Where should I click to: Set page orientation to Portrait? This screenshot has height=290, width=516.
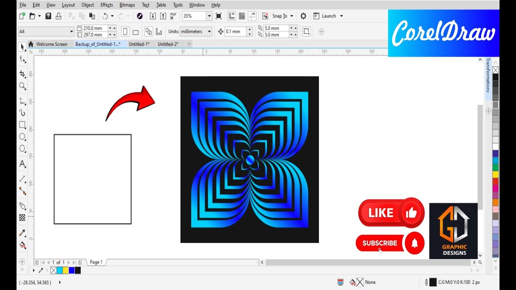(125, 31)
